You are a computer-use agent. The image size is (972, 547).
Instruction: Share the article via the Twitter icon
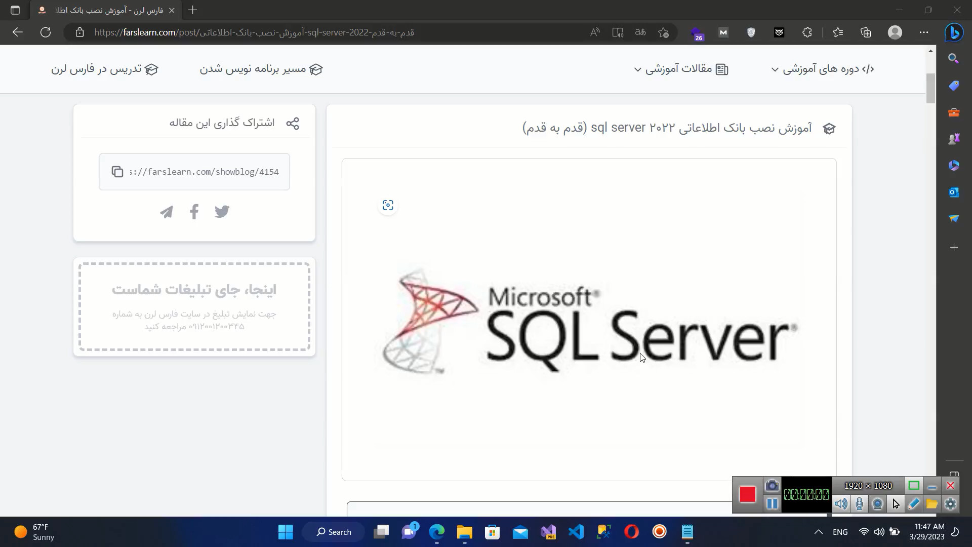pyautogui.click(x=222, y=212)
